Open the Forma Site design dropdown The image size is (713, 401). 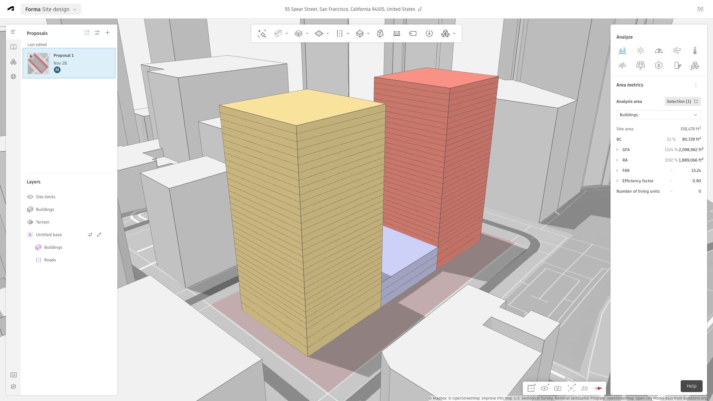(x=51, y=9)
